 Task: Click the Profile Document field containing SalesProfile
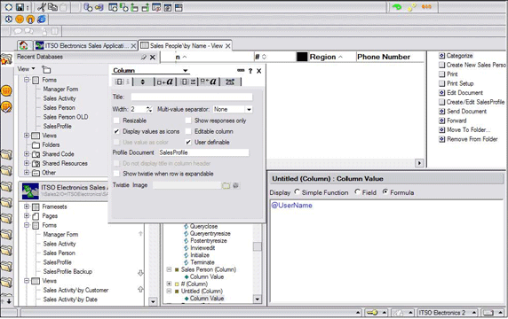[203, 152]
